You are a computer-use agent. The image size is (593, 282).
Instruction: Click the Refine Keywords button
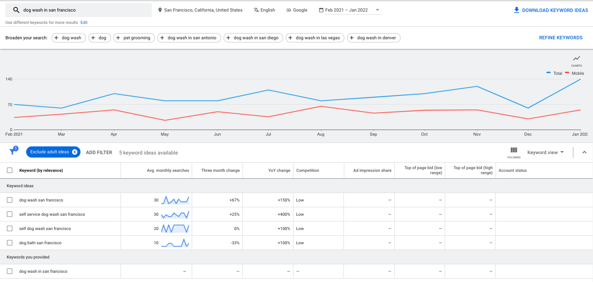(x=560, y=38)
